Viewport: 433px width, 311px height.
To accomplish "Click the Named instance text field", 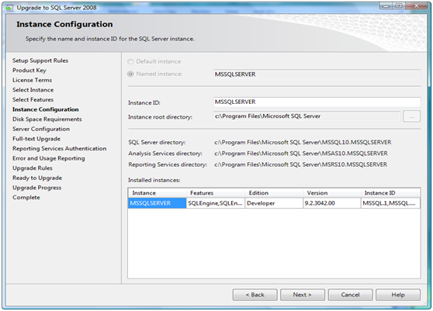I will (x=317, y=74).
